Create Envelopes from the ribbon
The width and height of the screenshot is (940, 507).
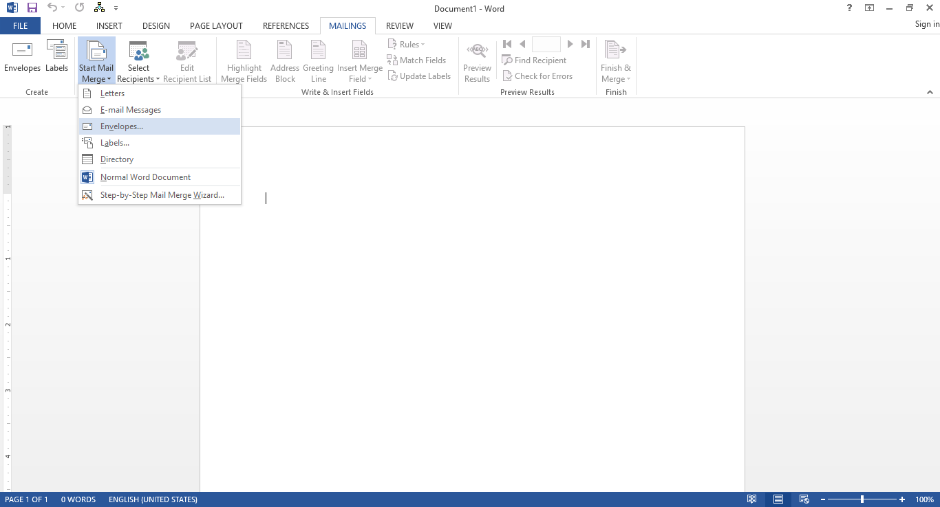(x=22, y=57)
